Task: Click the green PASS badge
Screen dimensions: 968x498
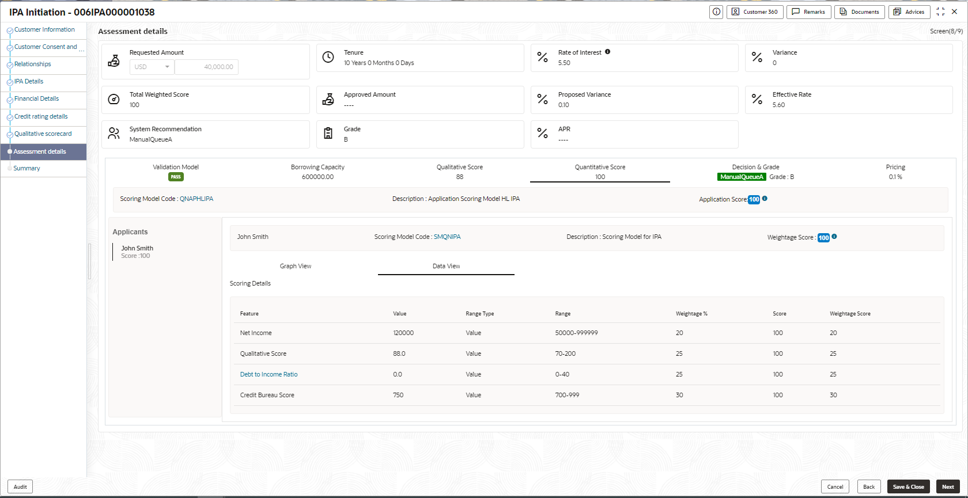Action: 176,177
